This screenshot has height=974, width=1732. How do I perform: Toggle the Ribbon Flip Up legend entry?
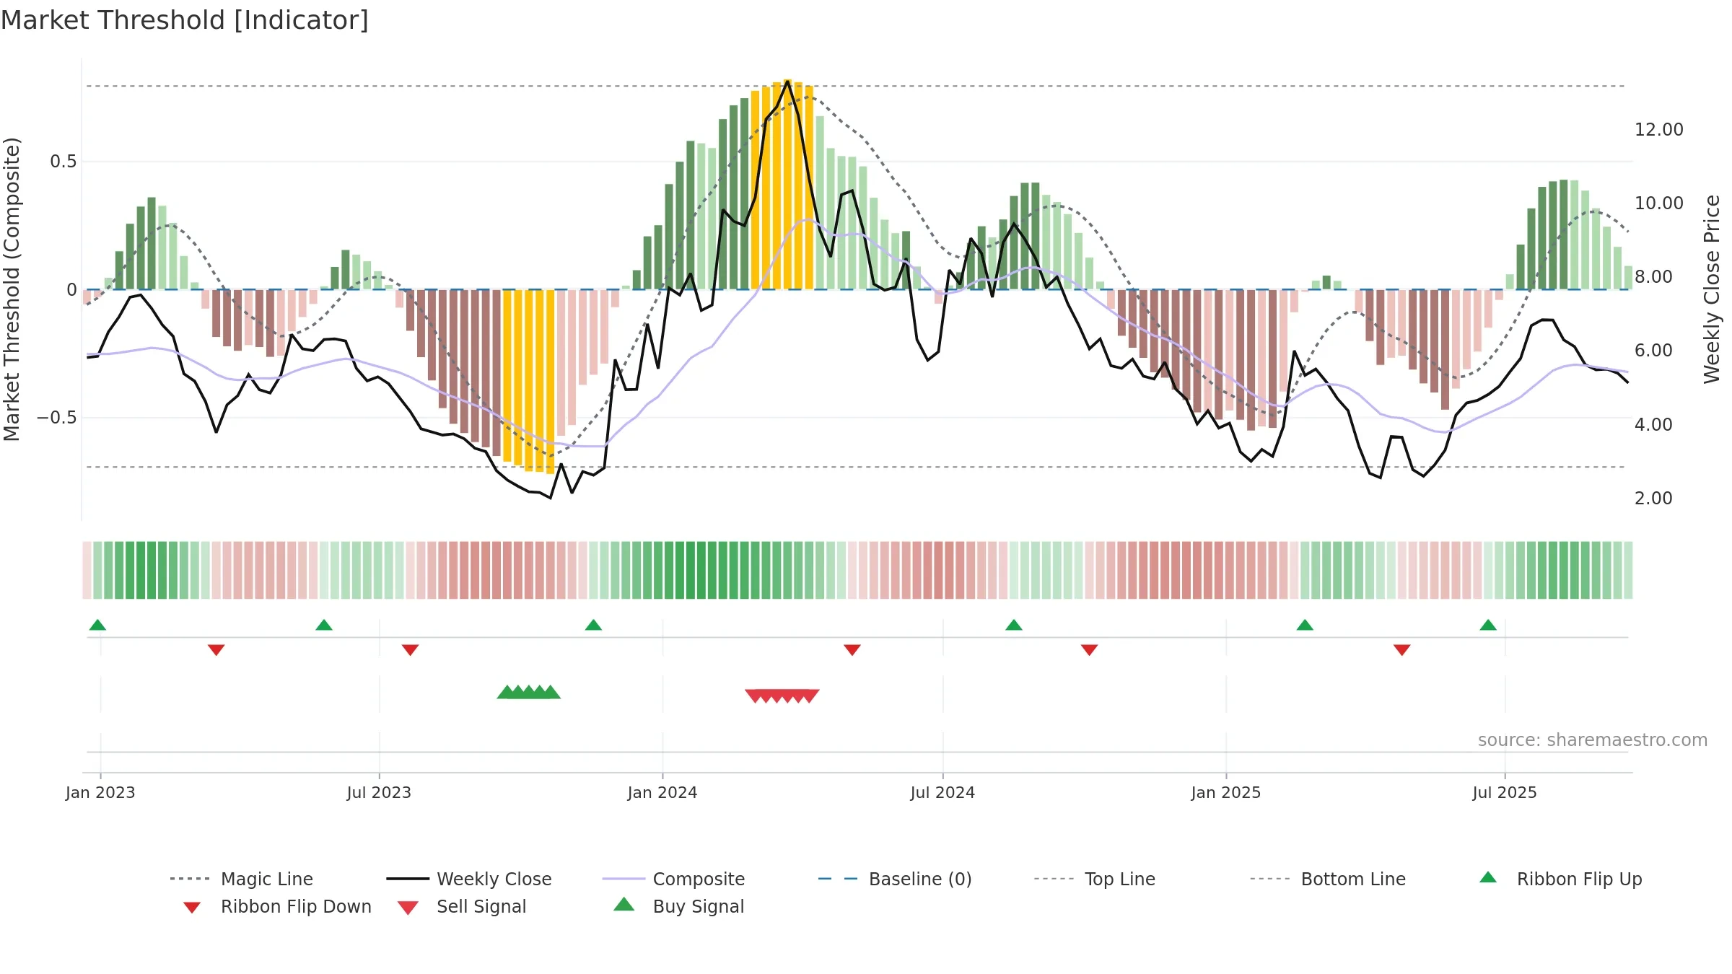click(x=1560, y=879)
